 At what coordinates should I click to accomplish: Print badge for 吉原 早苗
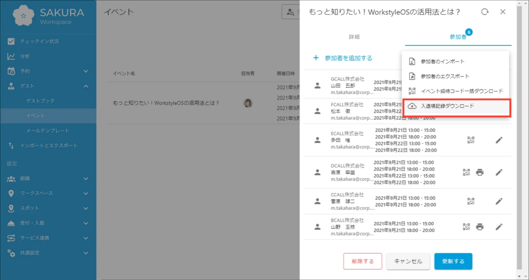tap(480, 172)
